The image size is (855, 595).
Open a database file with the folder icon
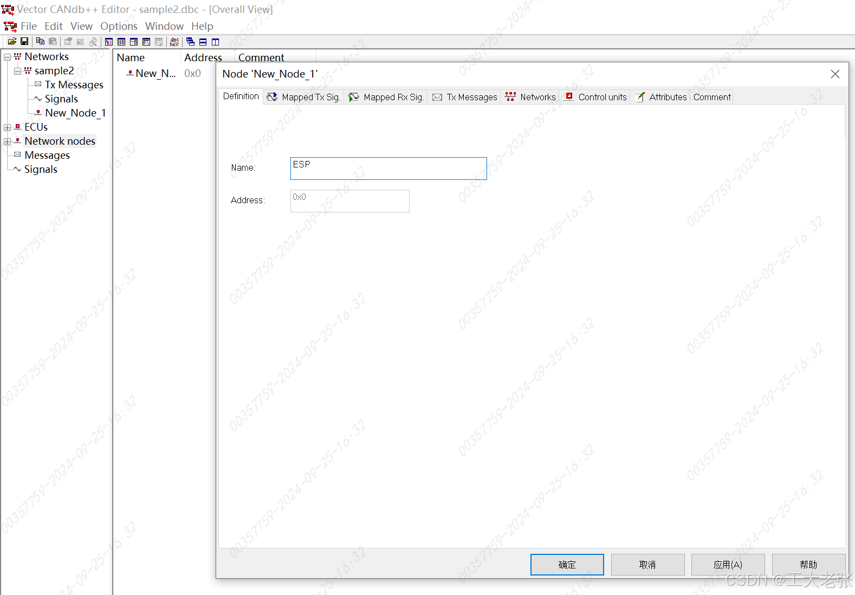pyautogui.click(x=12, y=42)
